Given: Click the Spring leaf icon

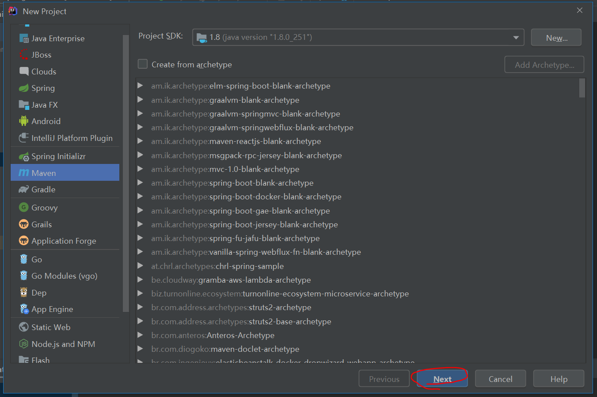Looking at the screenshot, I should pyautogui.click(x=24, y=88).
